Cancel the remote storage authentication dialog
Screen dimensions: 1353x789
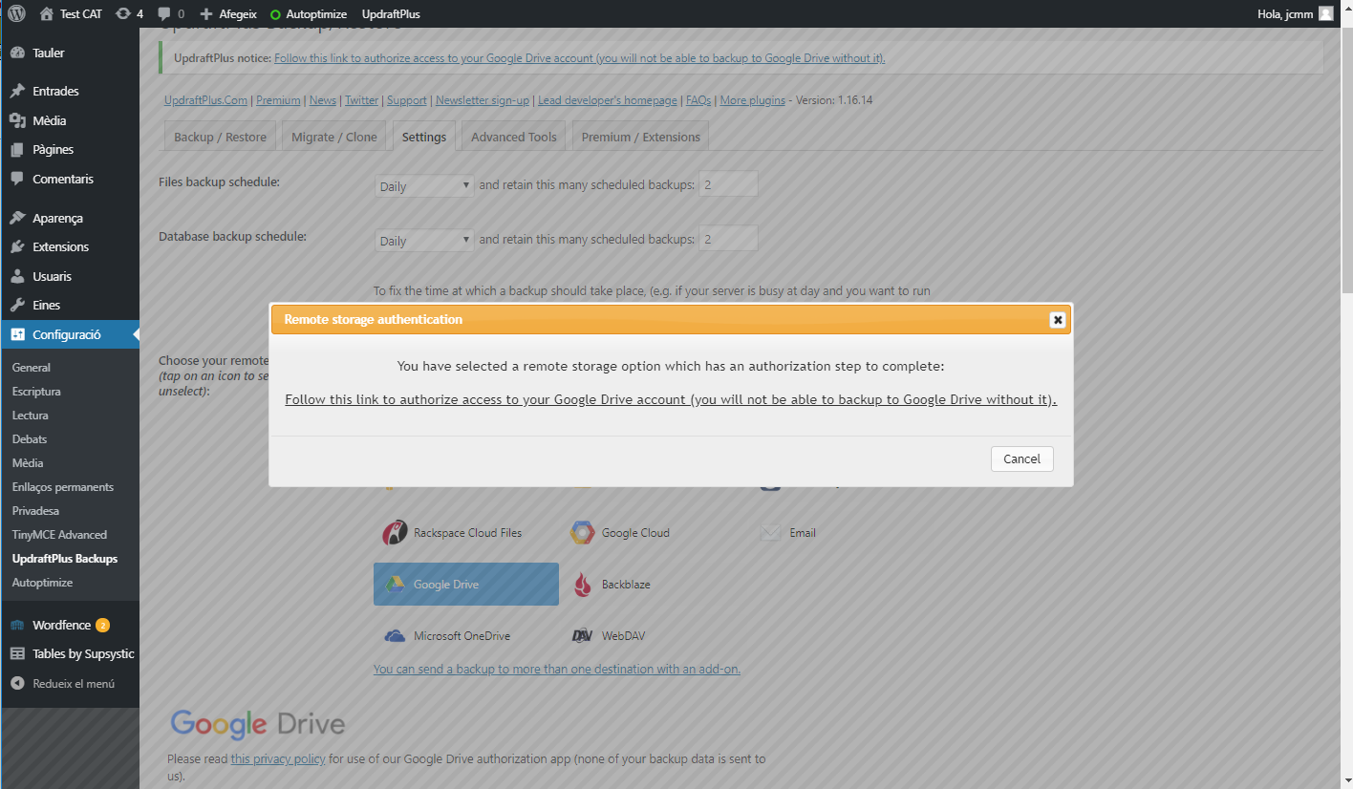[x=1022, y=458]
